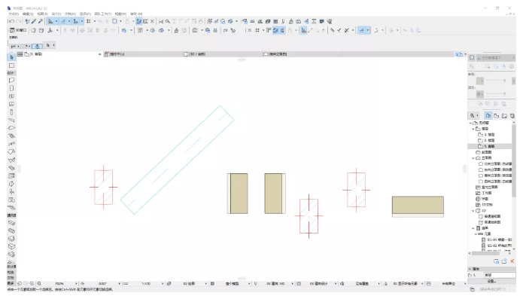Screen dimensions: 523x296
Task: Switch navigator to View Map icon
Action: [497, 115]
